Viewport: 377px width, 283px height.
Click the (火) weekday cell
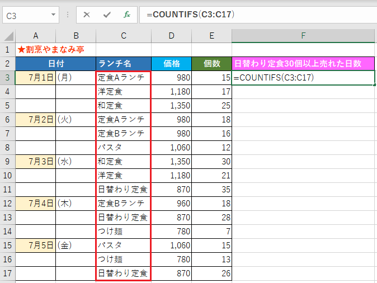coord(76,120)
